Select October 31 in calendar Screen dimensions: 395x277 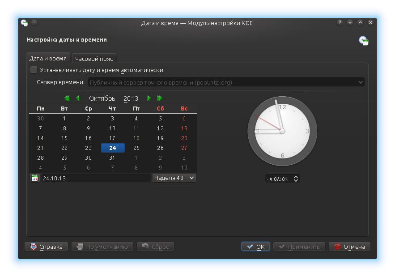coord(112,158)
